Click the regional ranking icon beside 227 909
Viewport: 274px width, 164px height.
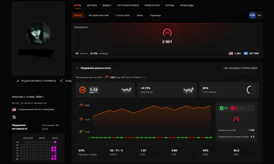[246, 53]
